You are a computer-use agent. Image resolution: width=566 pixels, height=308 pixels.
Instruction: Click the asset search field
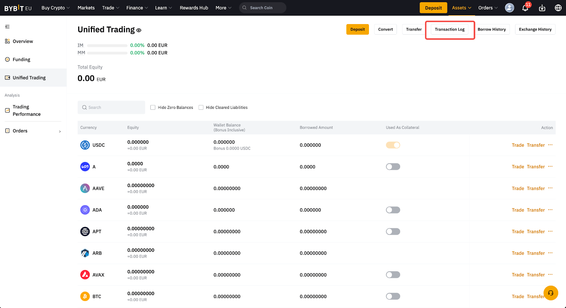point(111,107)
